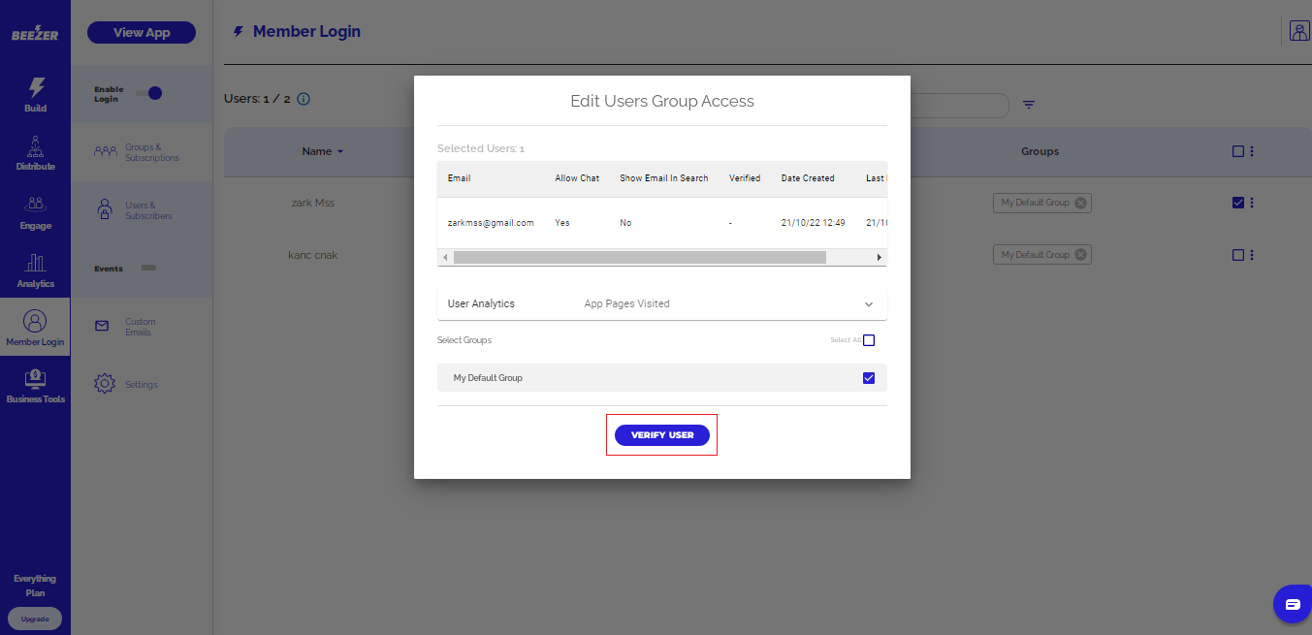1312x635 pixels.
Task: Open the Analytics bar chart icon
Action: coord(35,263)
